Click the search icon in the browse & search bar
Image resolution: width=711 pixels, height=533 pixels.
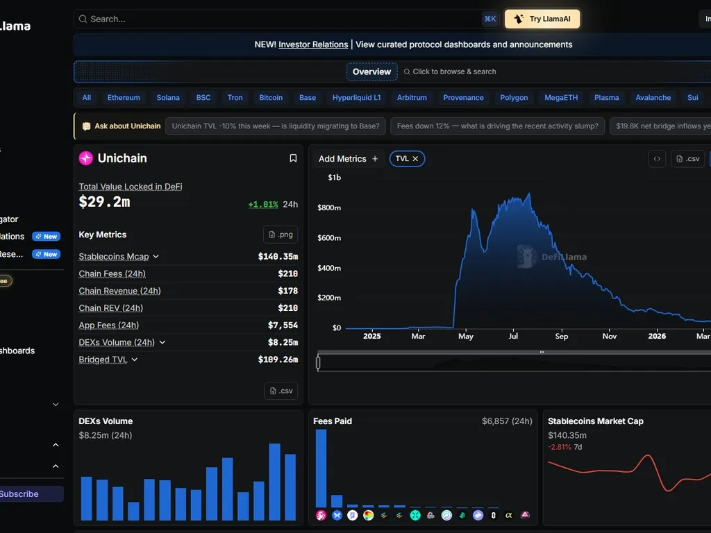pos(407,71)
